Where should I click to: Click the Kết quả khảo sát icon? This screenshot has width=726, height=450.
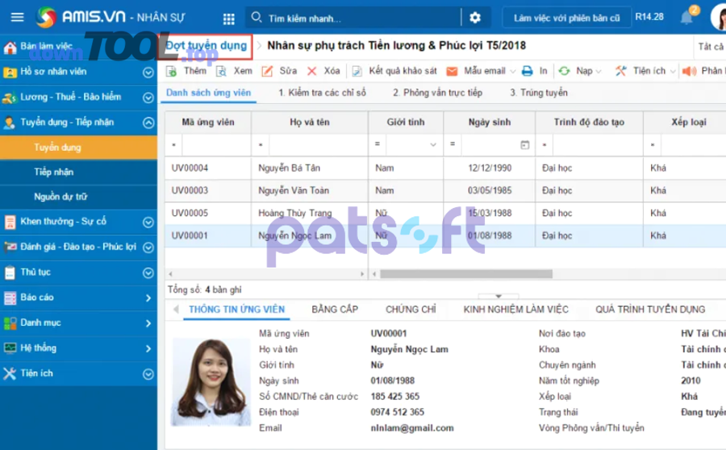tap(357, 71)
